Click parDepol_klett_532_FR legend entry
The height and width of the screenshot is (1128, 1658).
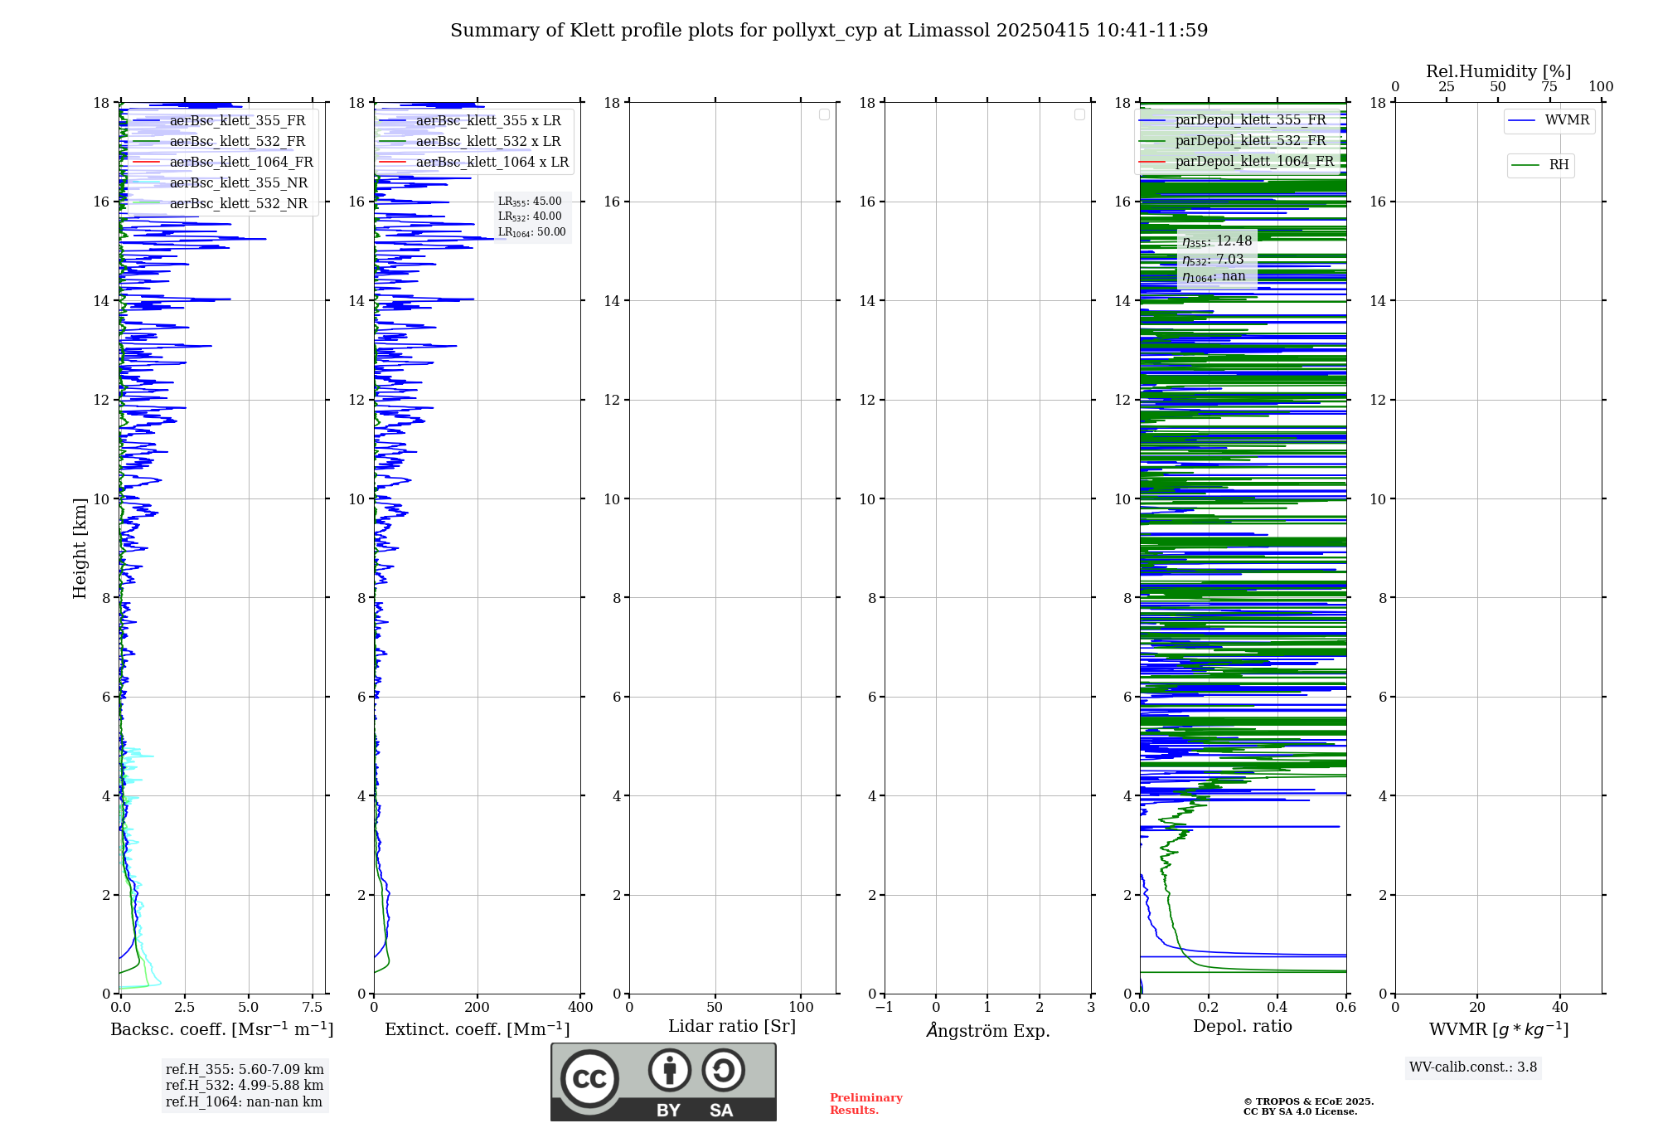1249,141
